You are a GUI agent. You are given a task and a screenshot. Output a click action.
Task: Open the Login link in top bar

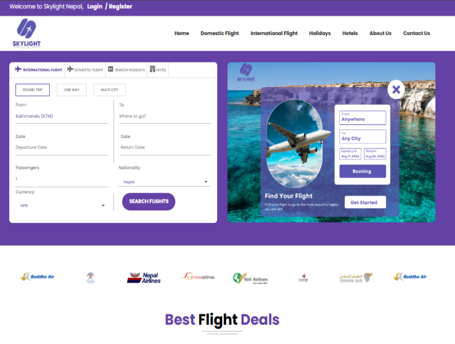pos(95,6)
